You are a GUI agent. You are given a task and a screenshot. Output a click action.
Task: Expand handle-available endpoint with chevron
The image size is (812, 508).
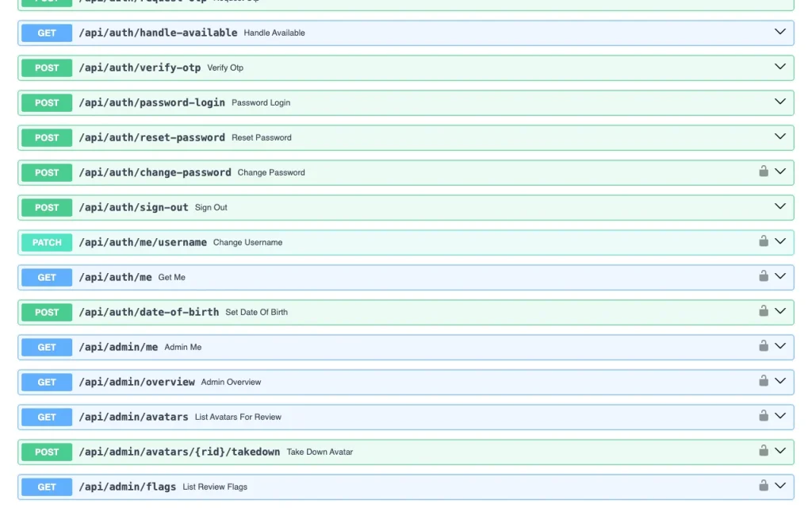click(780, 32)
